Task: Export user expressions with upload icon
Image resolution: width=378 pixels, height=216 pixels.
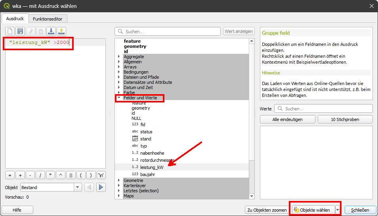Action: click(61, 31)
